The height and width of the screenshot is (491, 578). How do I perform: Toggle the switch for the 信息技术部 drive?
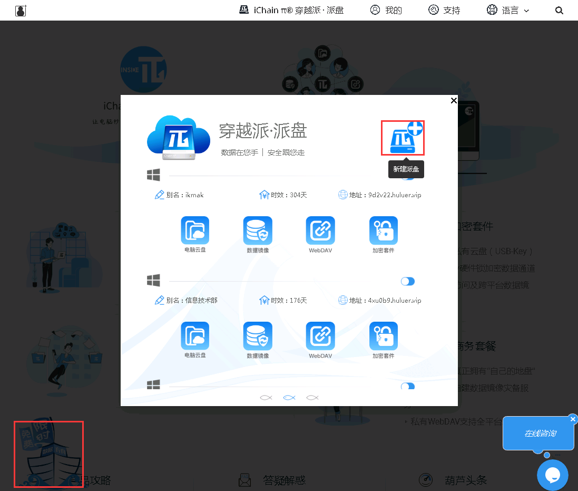point(408,282)
